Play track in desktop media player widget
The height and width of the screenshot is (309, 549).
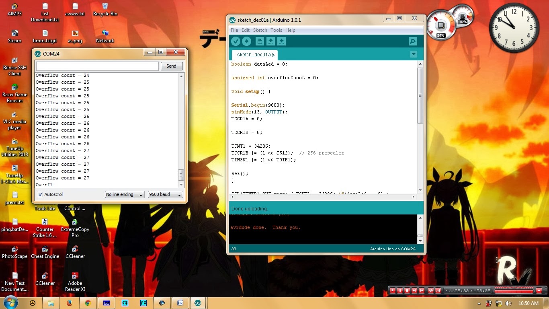tap(393, 290)
